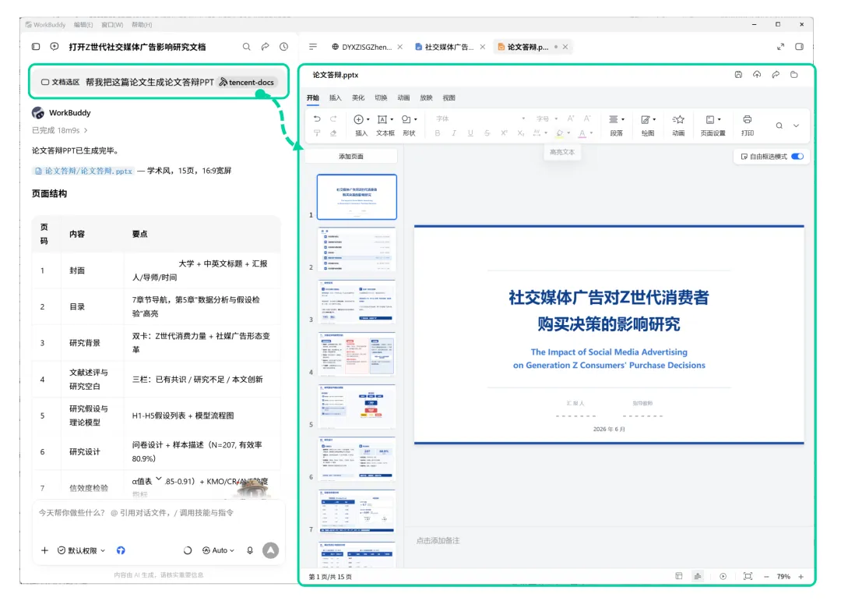The height and width of the screenshot is (601, 841).
Task: Pick the font color swatch
Action: point(582,133)
